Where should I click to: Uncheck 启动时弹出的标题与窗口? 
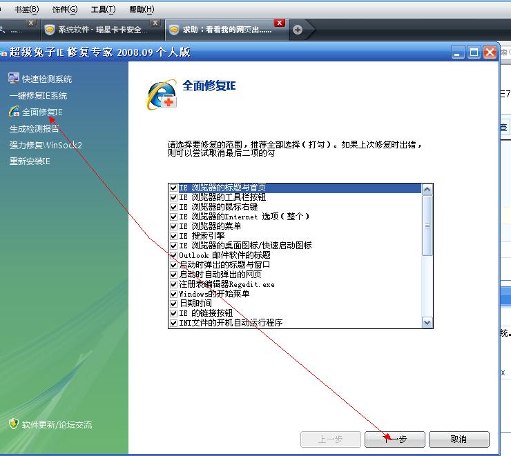174,265
